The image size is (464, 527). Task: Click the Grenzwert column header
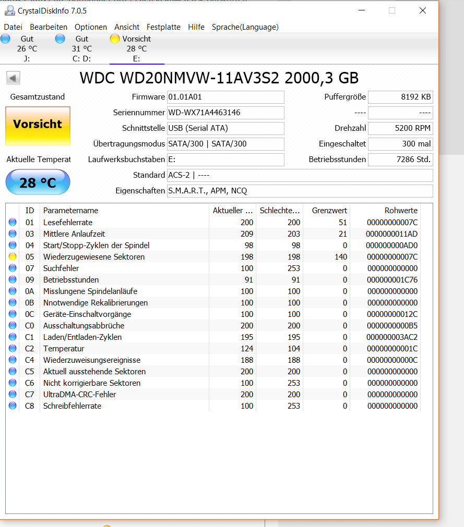327,211
